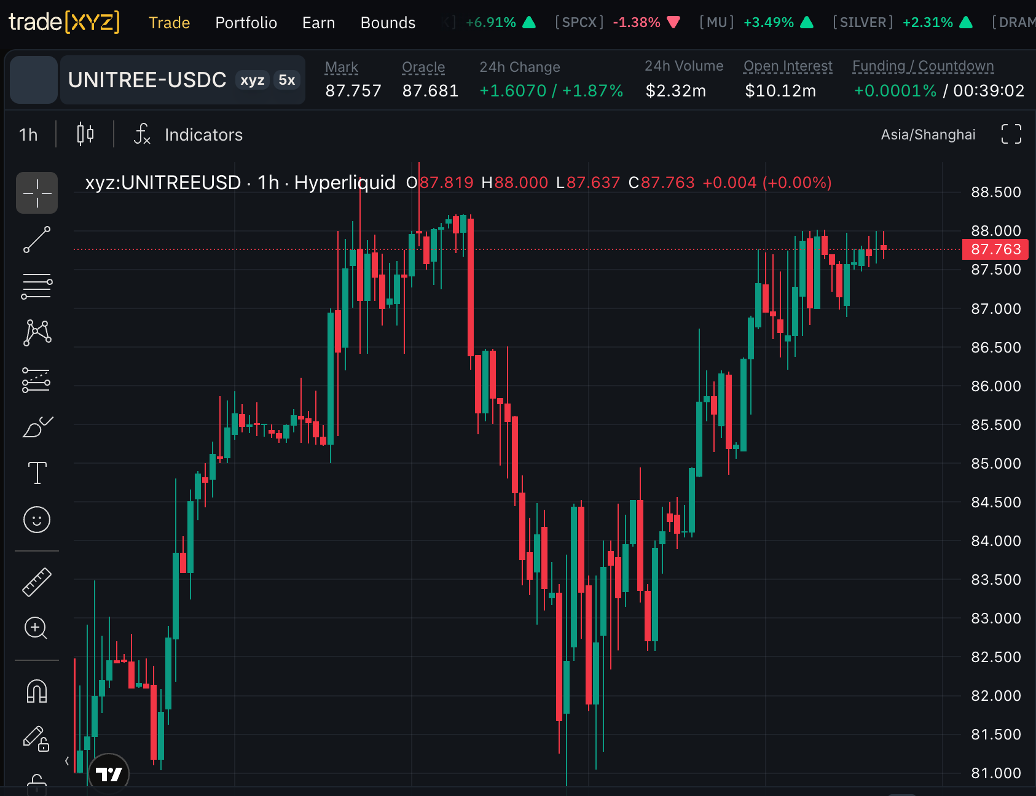The width and height of the screenshot is (1036, 796).
Task: Open the 1h timeframe dropdown
Action: (x=28, y=135)
